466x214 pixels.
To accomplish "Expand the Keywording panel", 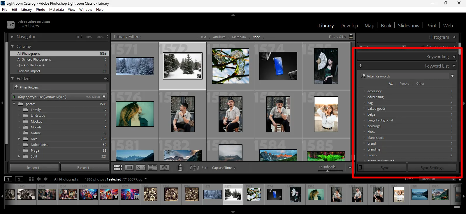I will click(x=454, y=56).
